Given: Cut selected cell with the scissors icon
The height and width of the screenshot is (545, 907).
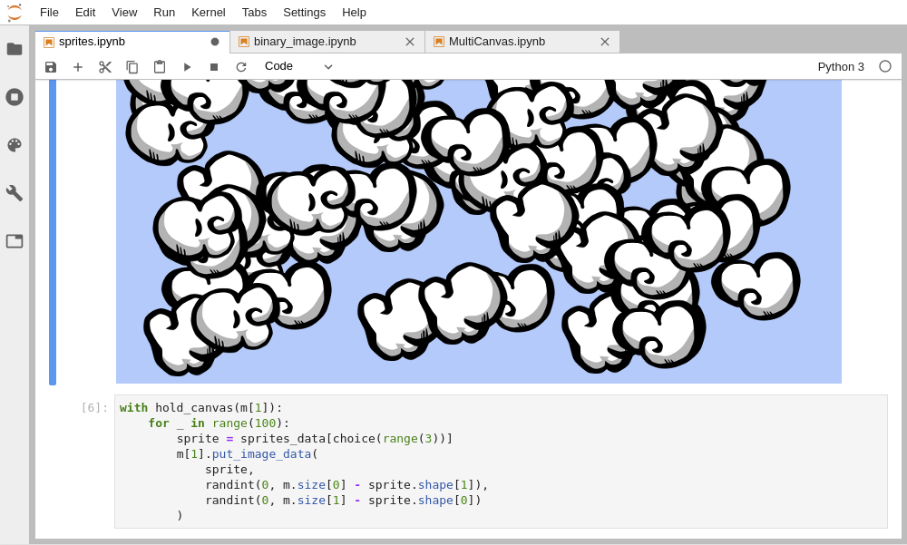Looking at the screenshot, I should (104, 67).
